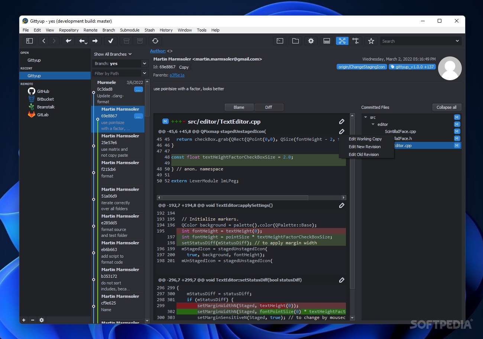Image resolution: width=483 pixels, height=339 pixels.
Task: Open the Stash menu
Action: [x=150, y=30]
